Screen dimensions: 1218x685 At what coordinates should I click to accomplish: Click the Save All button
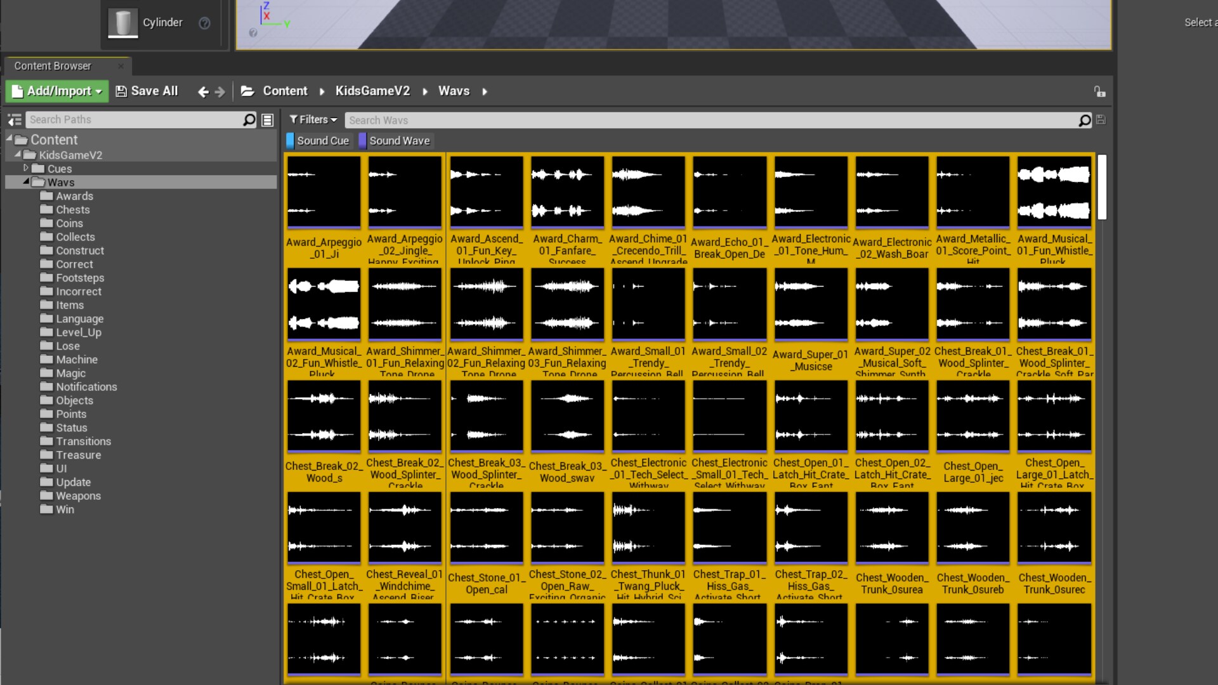tap(147, 91)
